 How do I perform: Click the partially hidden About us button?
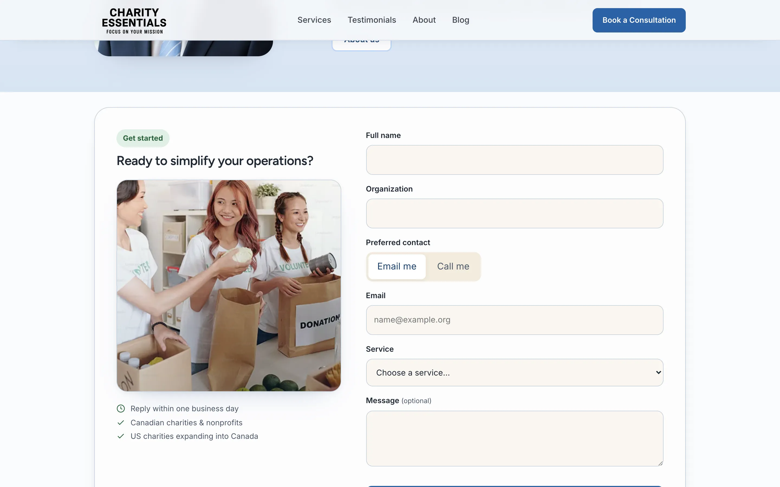[x=361, y=45]
